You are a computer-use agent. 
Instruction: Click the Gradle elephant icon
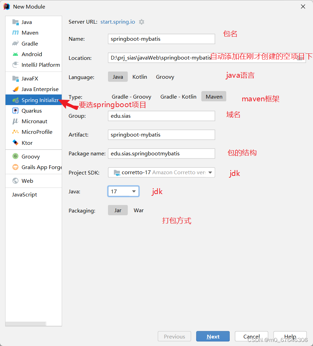pyautogui.click(x=15, y=43)
